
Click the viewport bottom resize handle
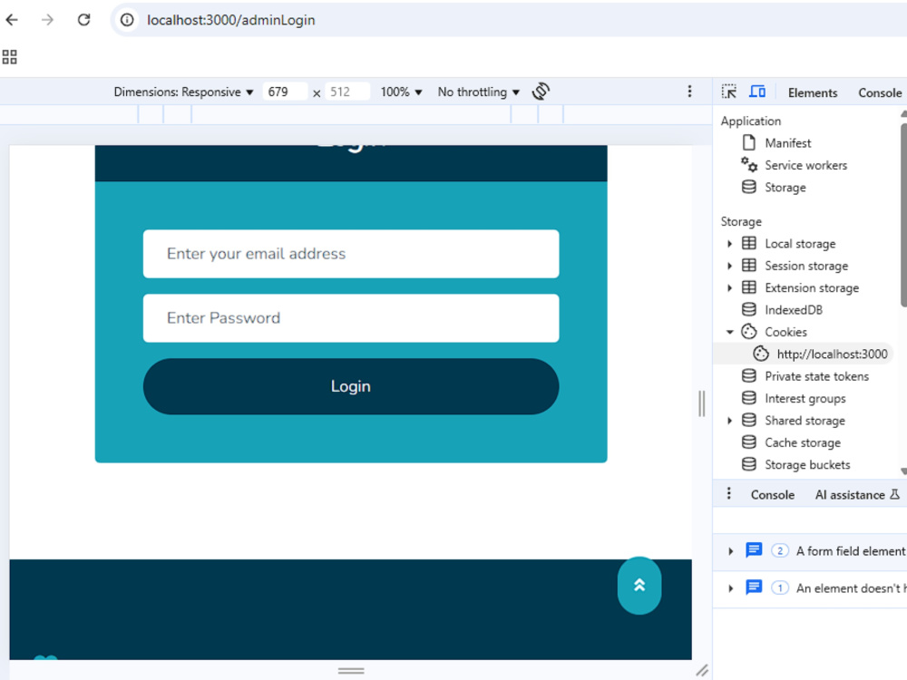point(350,670)
